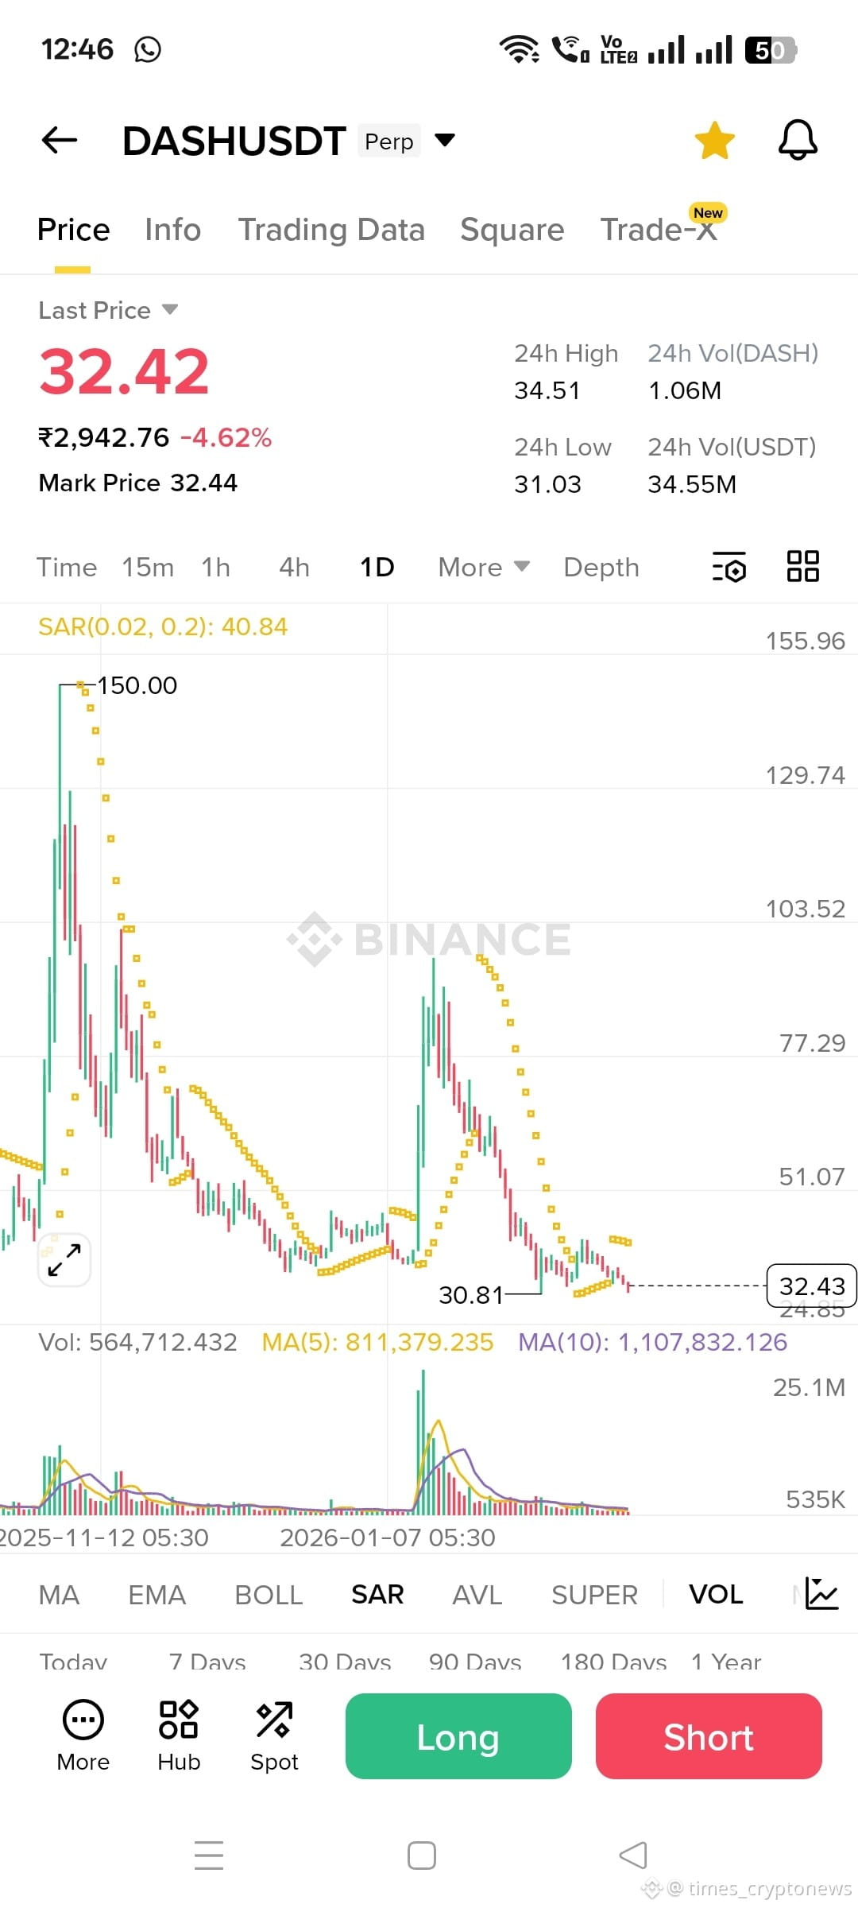This screenshot has width=858, height=1908.
Task: Open Android recent apps menu
Action: click(x=209, y=1856)
